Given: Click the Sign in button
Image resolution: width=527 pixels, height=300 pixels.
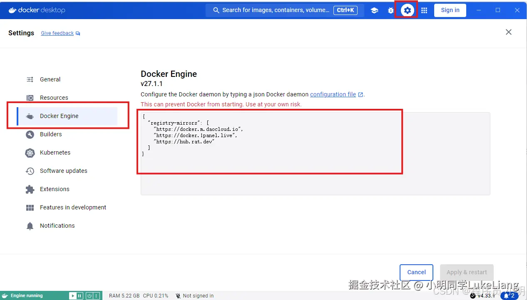Looking at the screenshot, I should pyautogui.click(x=450, y=10).
